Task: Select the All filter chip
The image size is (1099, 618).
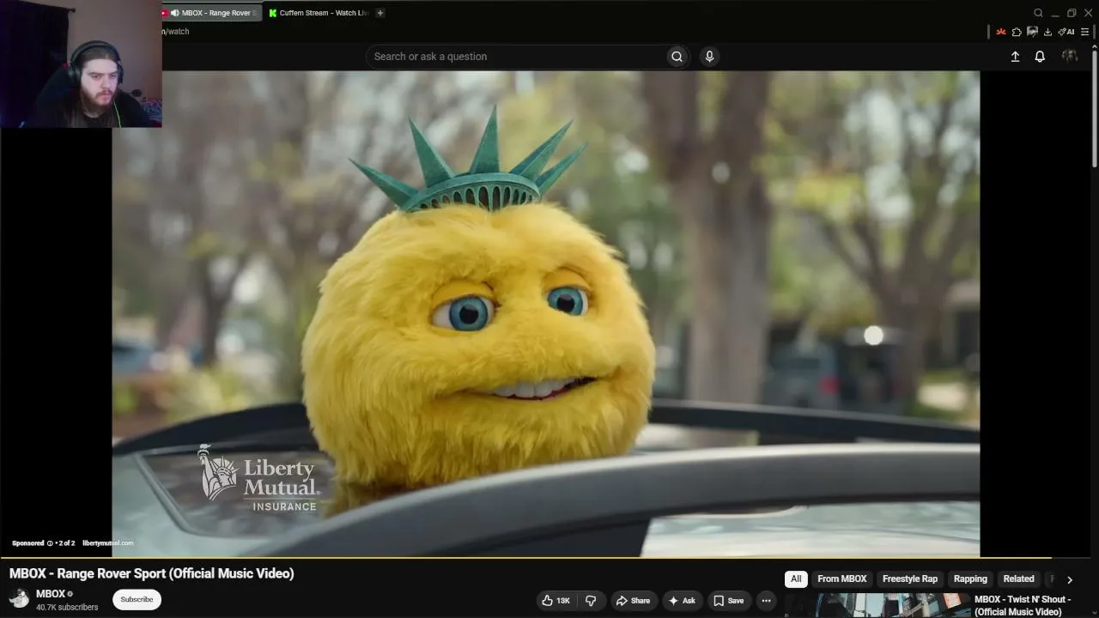Action: coord(796,579)
